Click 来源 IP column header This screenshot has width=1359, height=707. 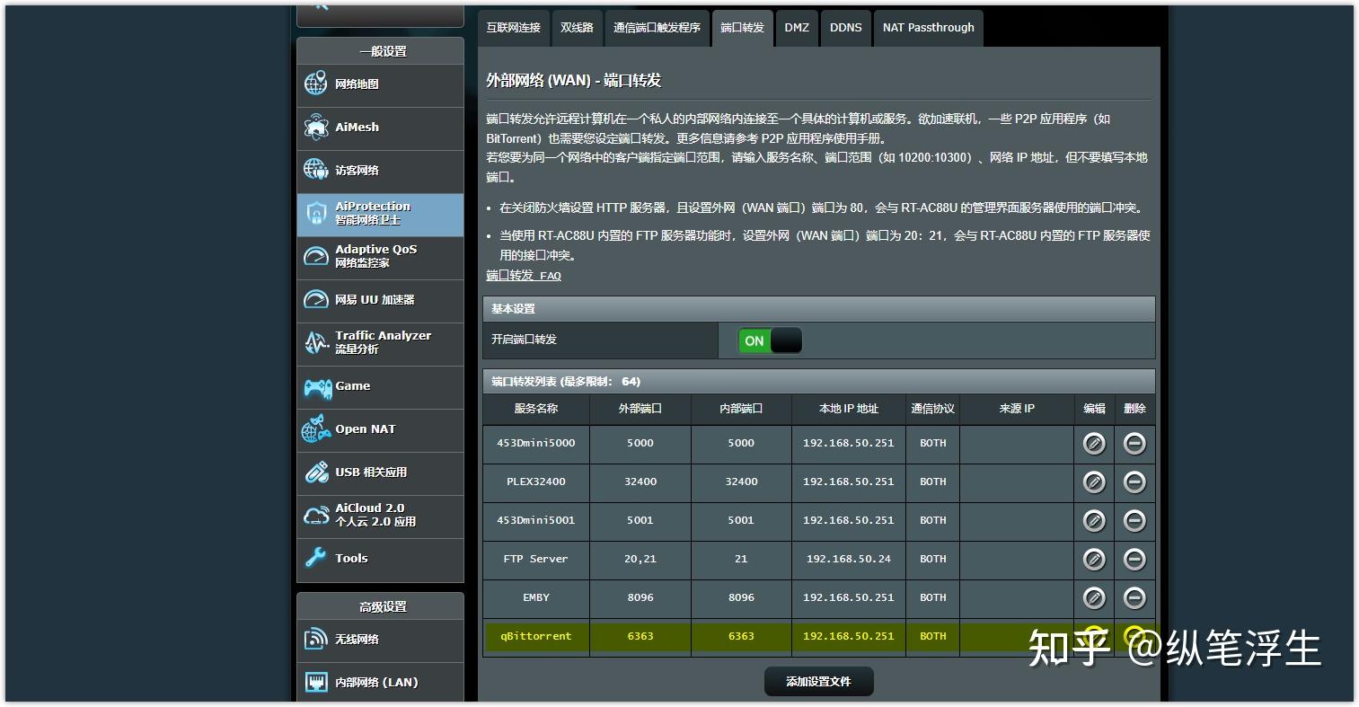pos(1017,409)
